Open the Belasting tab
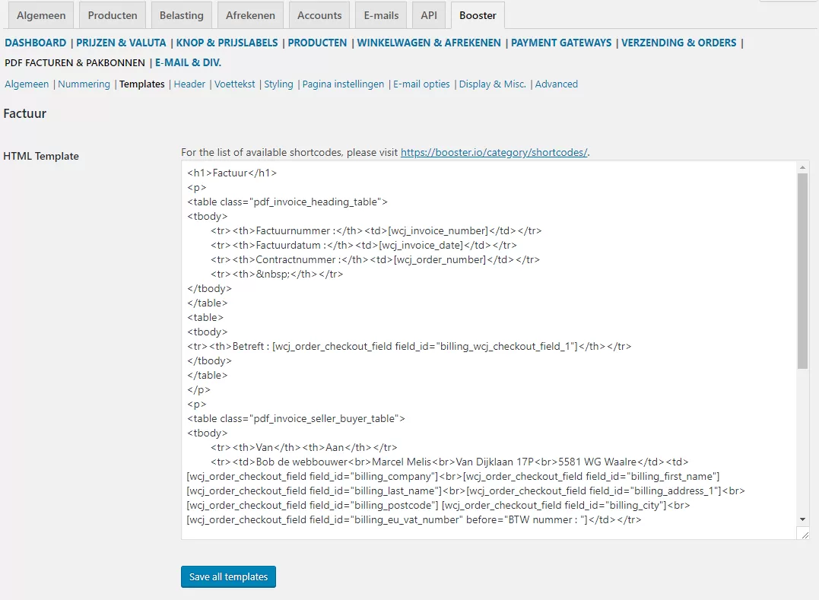 click(181, 14)
